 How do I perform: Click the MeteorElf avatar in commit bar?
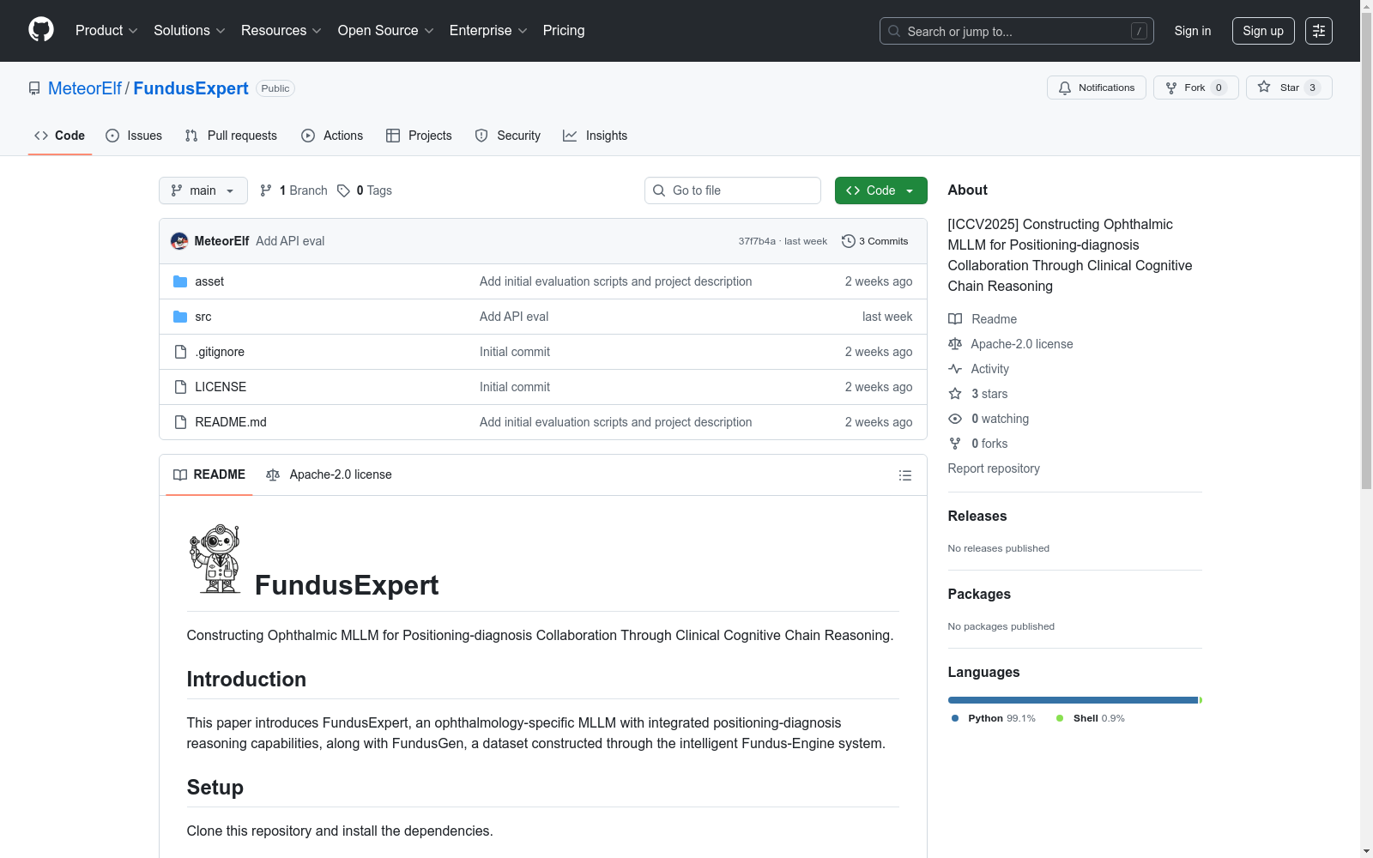pos(179,241)
